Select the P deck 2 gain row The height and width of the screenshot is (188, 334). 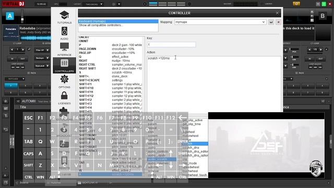pyautogui.click(x=110, y=45)
